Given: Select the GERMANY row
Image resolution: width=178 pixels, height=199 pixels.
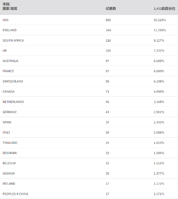Looking at the screenshot, I should (89, 112).
